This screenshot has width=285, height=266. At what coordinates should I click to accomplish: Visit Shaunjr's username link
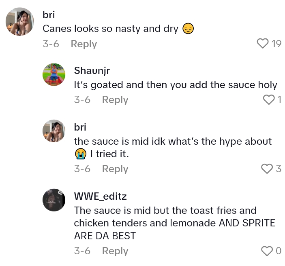tap(92, 71)
